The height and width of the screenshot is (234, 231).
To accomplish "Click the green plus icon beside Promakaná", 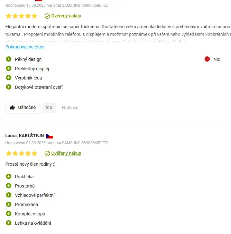I will pos(9,205).
